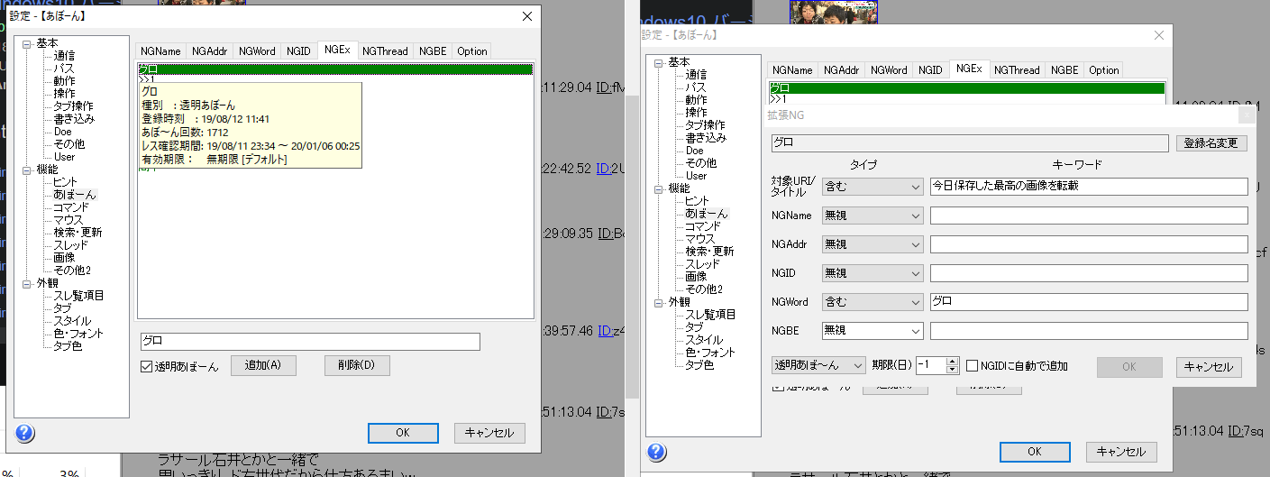Select NGEx tab in left window
This screenshot has width=1270, height=477.
[338, 50]
